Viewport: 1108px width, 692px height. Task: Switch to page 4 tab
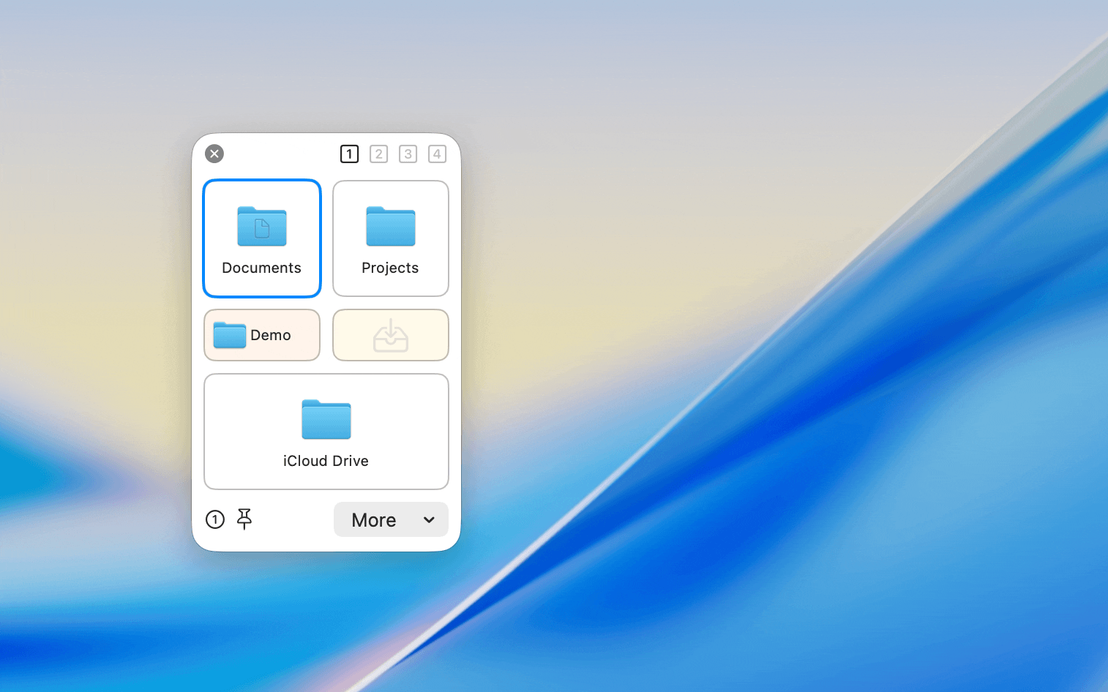click(437, 154)
